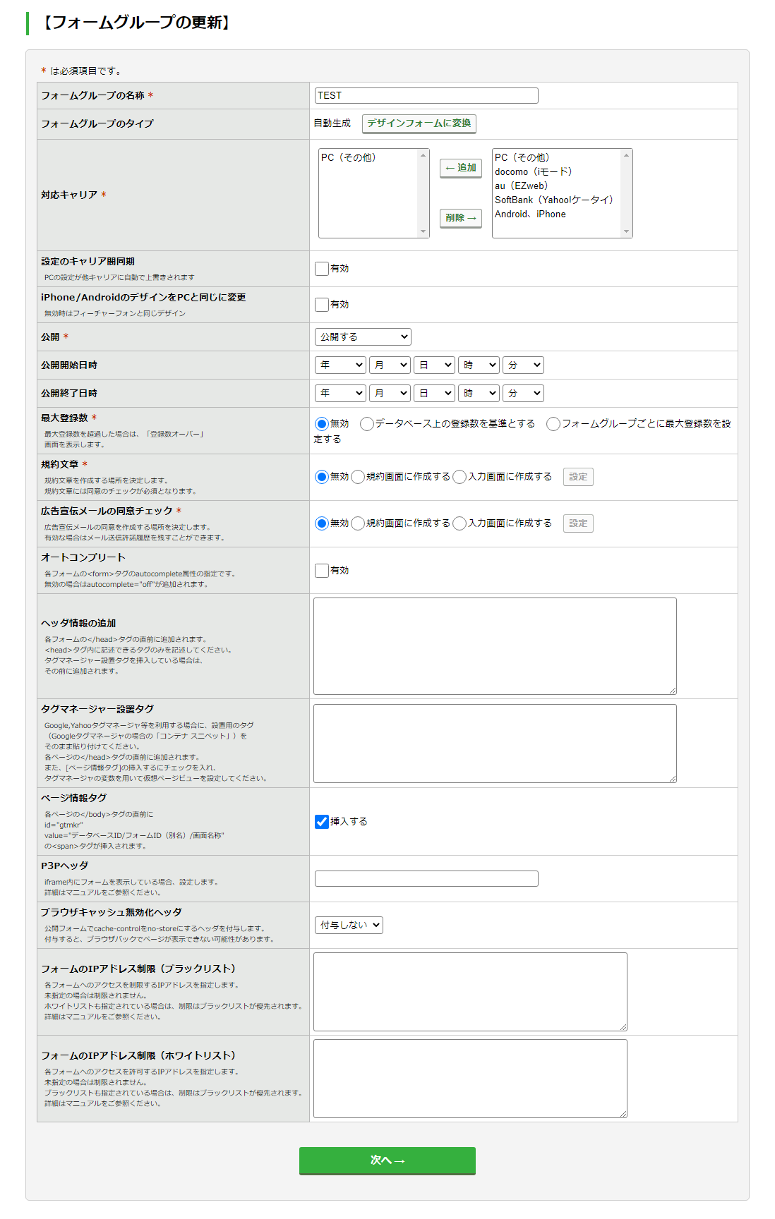Click the 削除→ carrier button
This screenshot has width=775, height=1219.
(461, 218)
